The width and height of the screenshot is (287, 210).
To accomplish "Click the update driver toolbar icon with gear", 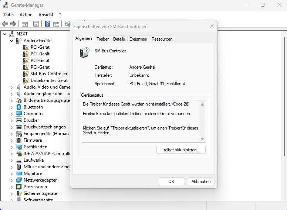I will pyautogui.click(x=67, y=24).
